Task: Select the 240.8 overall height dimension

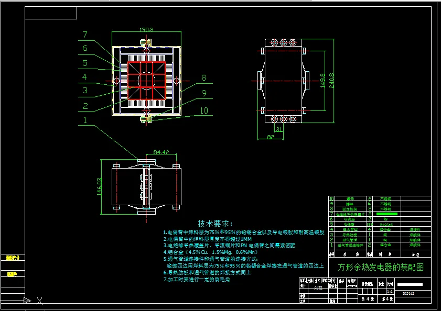Action: pos(331,81)
